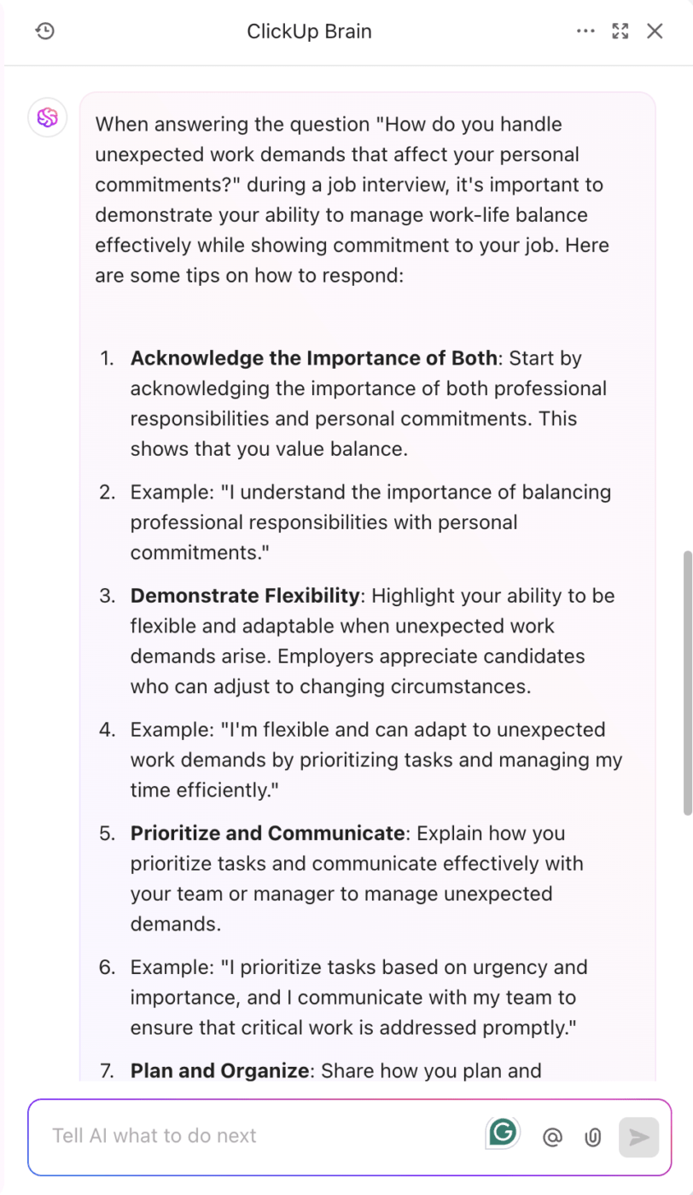Click the "Acknowledge the Importance of Both" heading
The width and height of the screenshot is (693, 1195).
coord(313,358)
